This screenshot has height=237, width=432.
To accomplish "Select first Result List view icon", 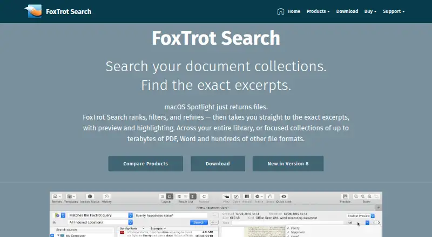I will click(179, 196).
